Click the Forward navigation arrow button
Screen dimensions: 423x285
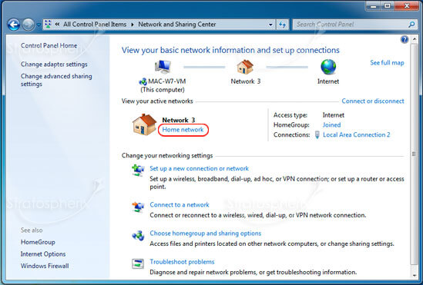[x=28, y=25]
